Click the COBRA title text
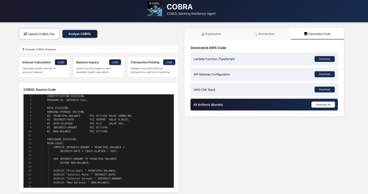Image resolution: width=368 pixels, height=194 pixels. [179, 7]
